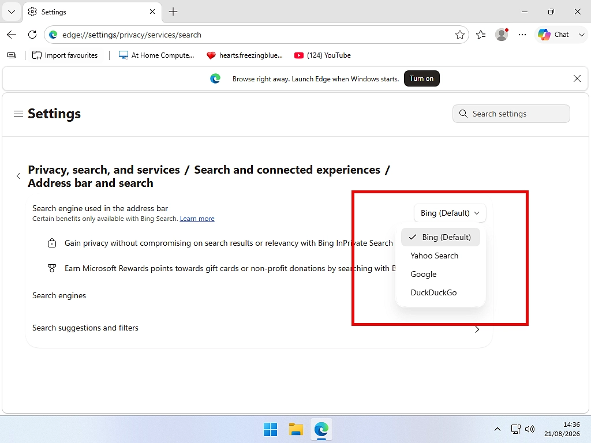This screenshot has width=591, height=443.
Task: Open Search and connected experiences breadcrumb
Action: tap(287, 170)
